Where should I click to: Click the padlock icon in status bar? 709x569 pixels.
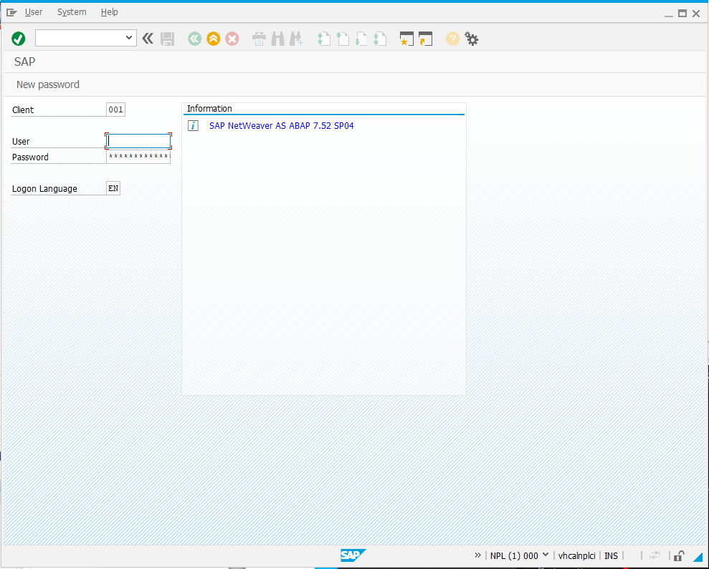click(x=679, y=555)
